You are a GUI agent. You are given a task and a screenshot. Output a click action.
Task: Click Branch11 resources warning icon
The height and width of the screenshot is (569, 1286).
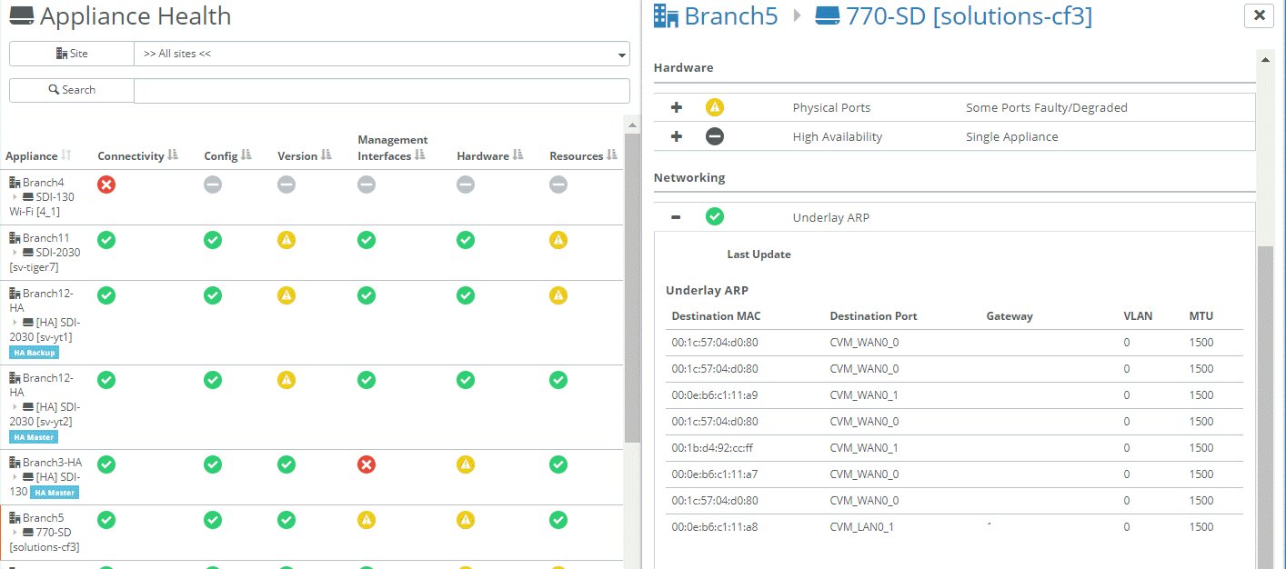pyautogui.click(x=558, y=240)
